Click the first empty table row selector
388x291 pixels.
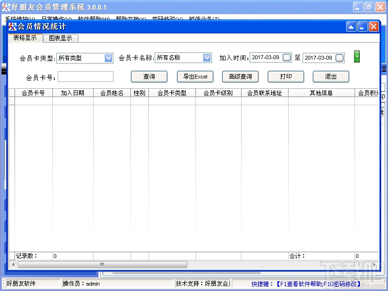(12, 101)
